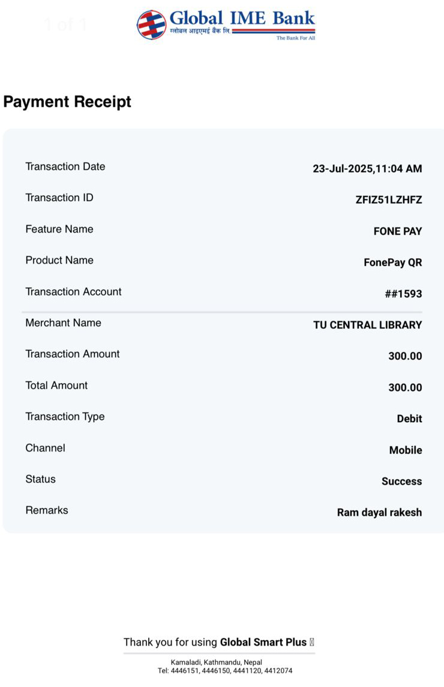Screen dimensions: 444x687
Task: Click the page indicator "1 of 1"
Action: (x=65, y=25)
